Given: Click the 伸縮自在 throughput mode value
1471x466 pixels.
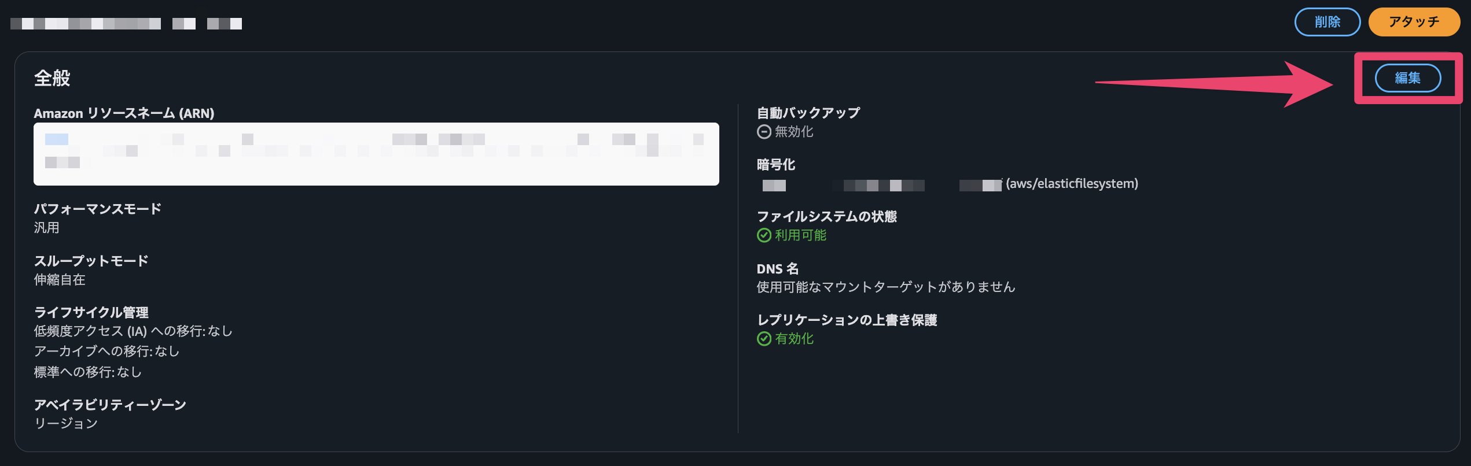Looking at the screenshot, I should (60, 280).
